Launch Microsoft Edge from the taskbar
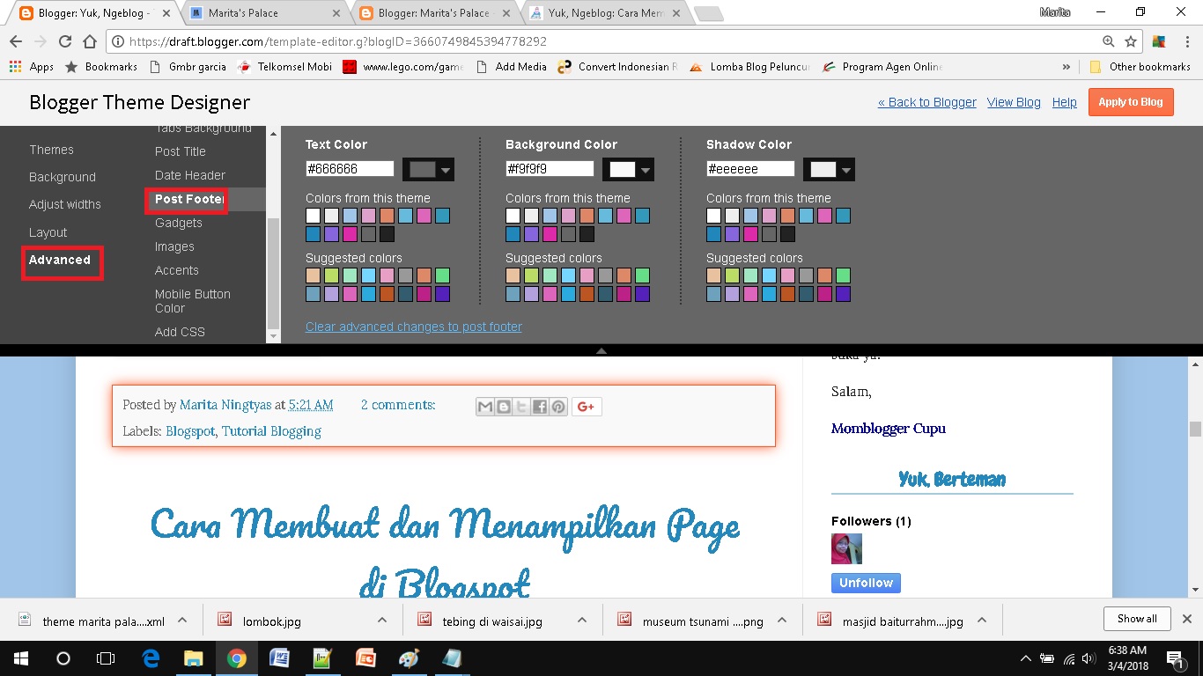Screen dimensions: 1203x676 (x=151, y=658)
